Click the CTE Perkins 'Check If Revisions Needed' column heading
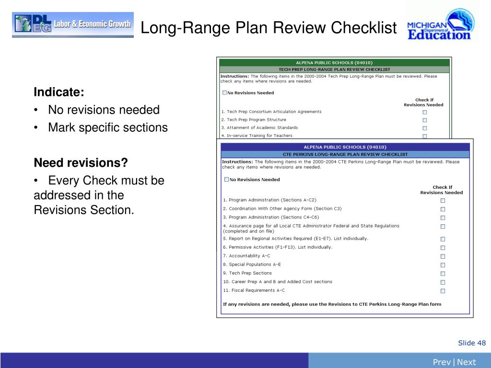The height and width of the screenshot is (368, 491). coord(442,190)
